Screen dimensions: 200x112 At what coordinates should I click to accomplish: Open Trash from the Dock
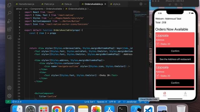[181, 109]
